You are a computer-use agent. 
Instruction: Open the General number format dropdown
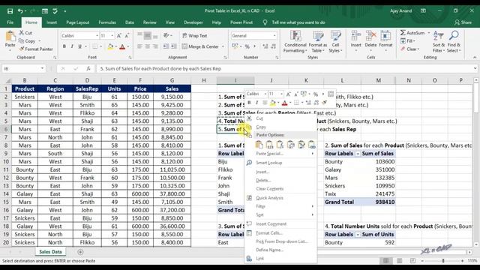pyautogui.click(x=274, y=36)
